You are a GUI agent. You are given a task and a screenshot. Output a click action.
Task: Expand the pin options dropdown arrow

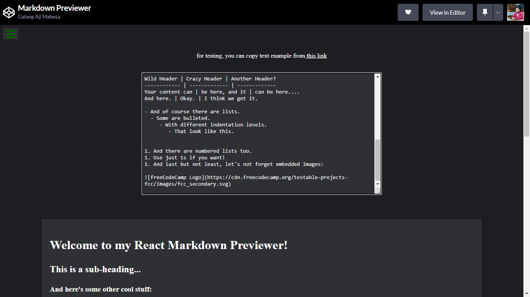[x=498, y=12]
